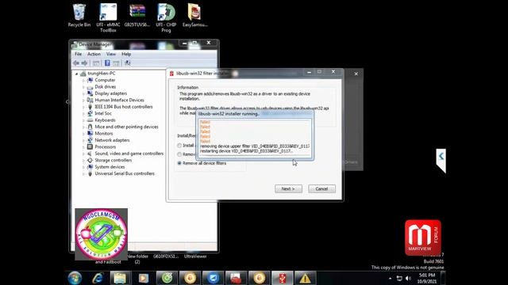This screenshot has height=285, width=508.
Task: Show hidden tray icons arrow
Action: 390,278
